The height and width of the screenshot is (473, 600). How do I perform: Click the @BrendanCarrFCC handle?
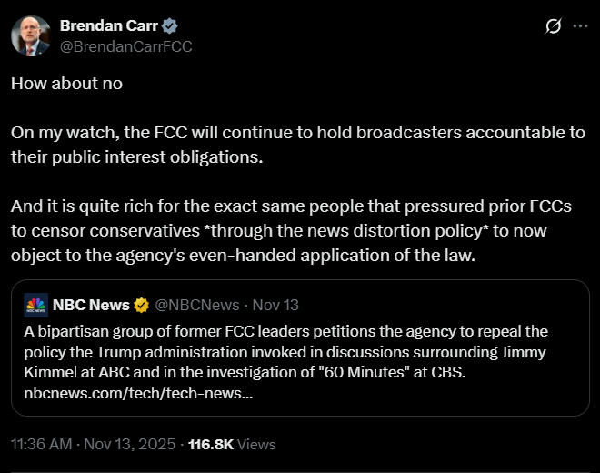(x=125, y=45)
